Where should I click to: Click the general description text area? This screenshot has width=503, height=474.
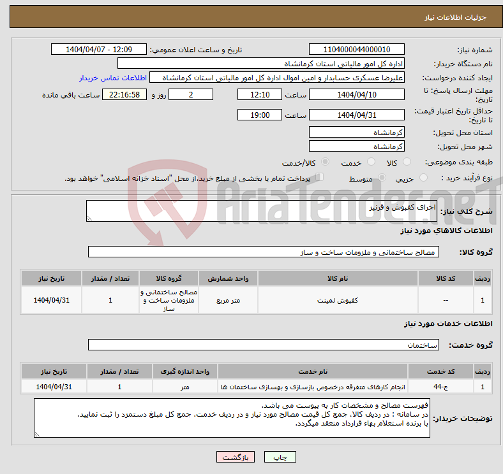point(262,211)
